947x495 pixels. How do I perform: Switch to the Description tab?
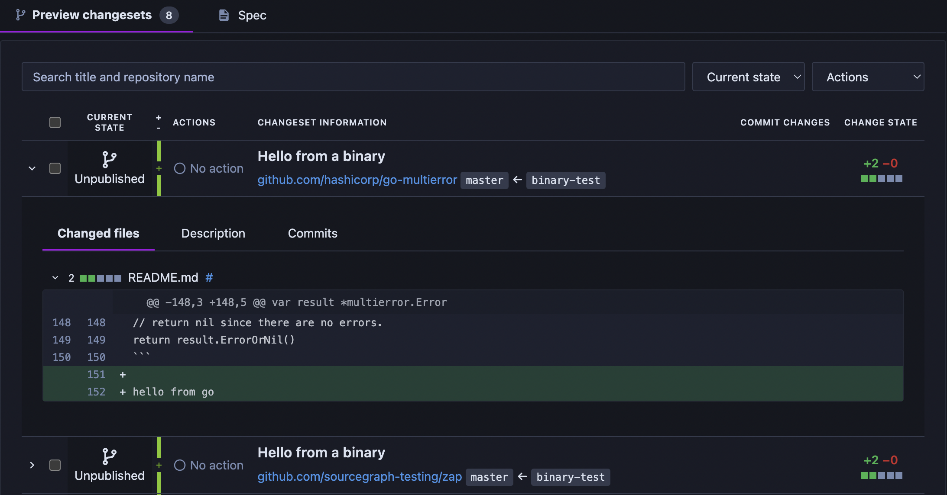point(213,233)
